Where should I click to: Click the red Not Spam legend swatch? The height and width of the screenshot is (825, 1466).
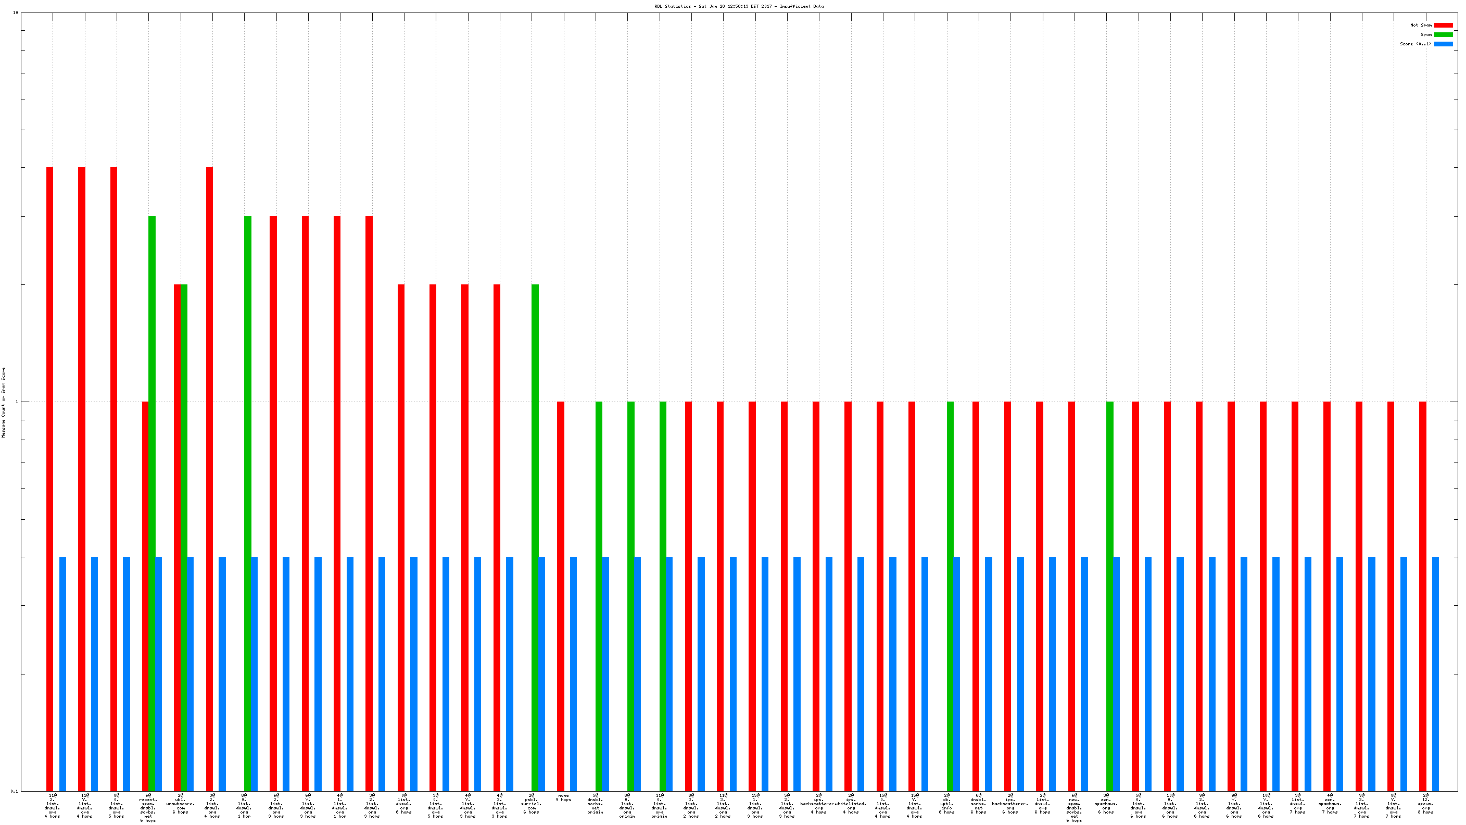pos(1443,25)
